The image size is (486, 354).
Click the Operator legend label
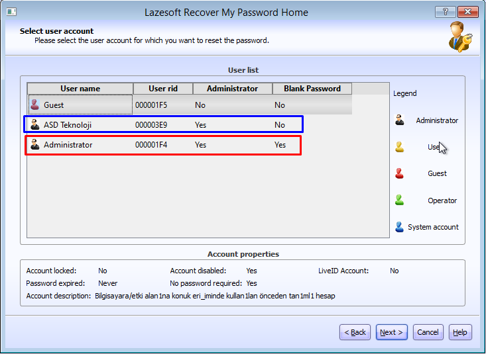click(x=442, y=200)
